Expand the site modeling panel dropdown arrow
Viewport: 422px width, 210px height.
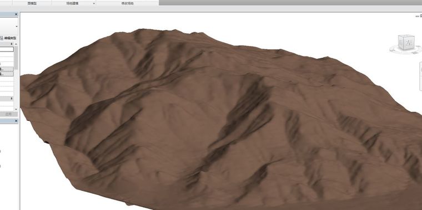pyautogui.click(x=94, y=3)
